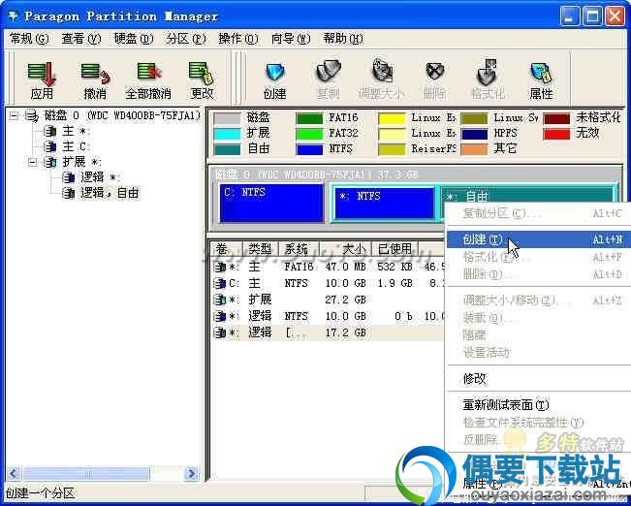
Task: Choose 复制分区(C) in the context menu
Action: coord(539,213)
